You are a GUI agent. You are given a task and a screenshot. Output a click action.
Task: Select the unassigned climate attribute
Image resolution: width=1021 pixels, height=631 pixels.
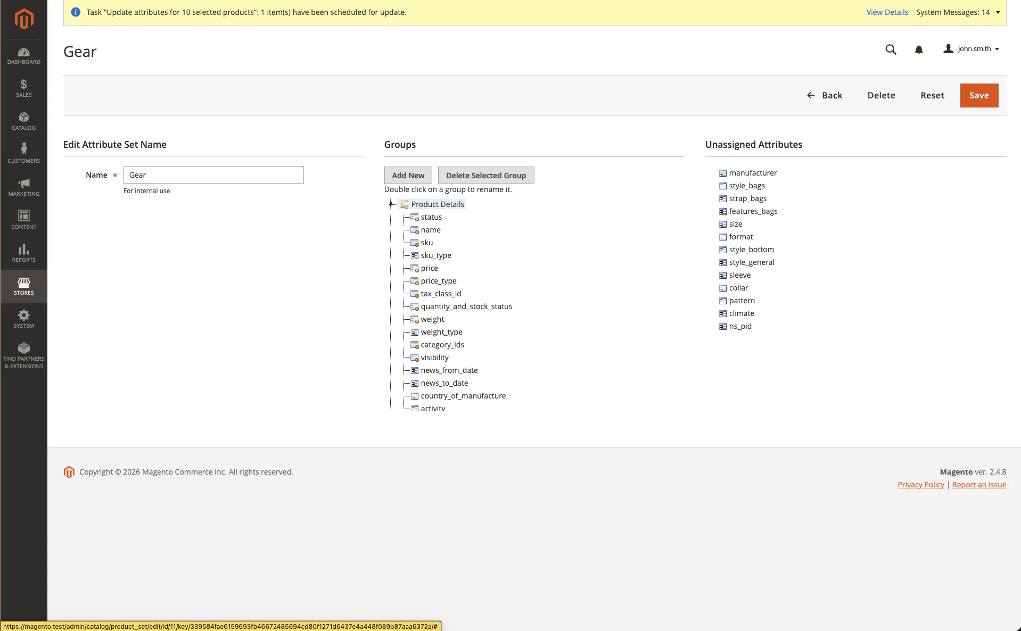click(x=742, y=313)
